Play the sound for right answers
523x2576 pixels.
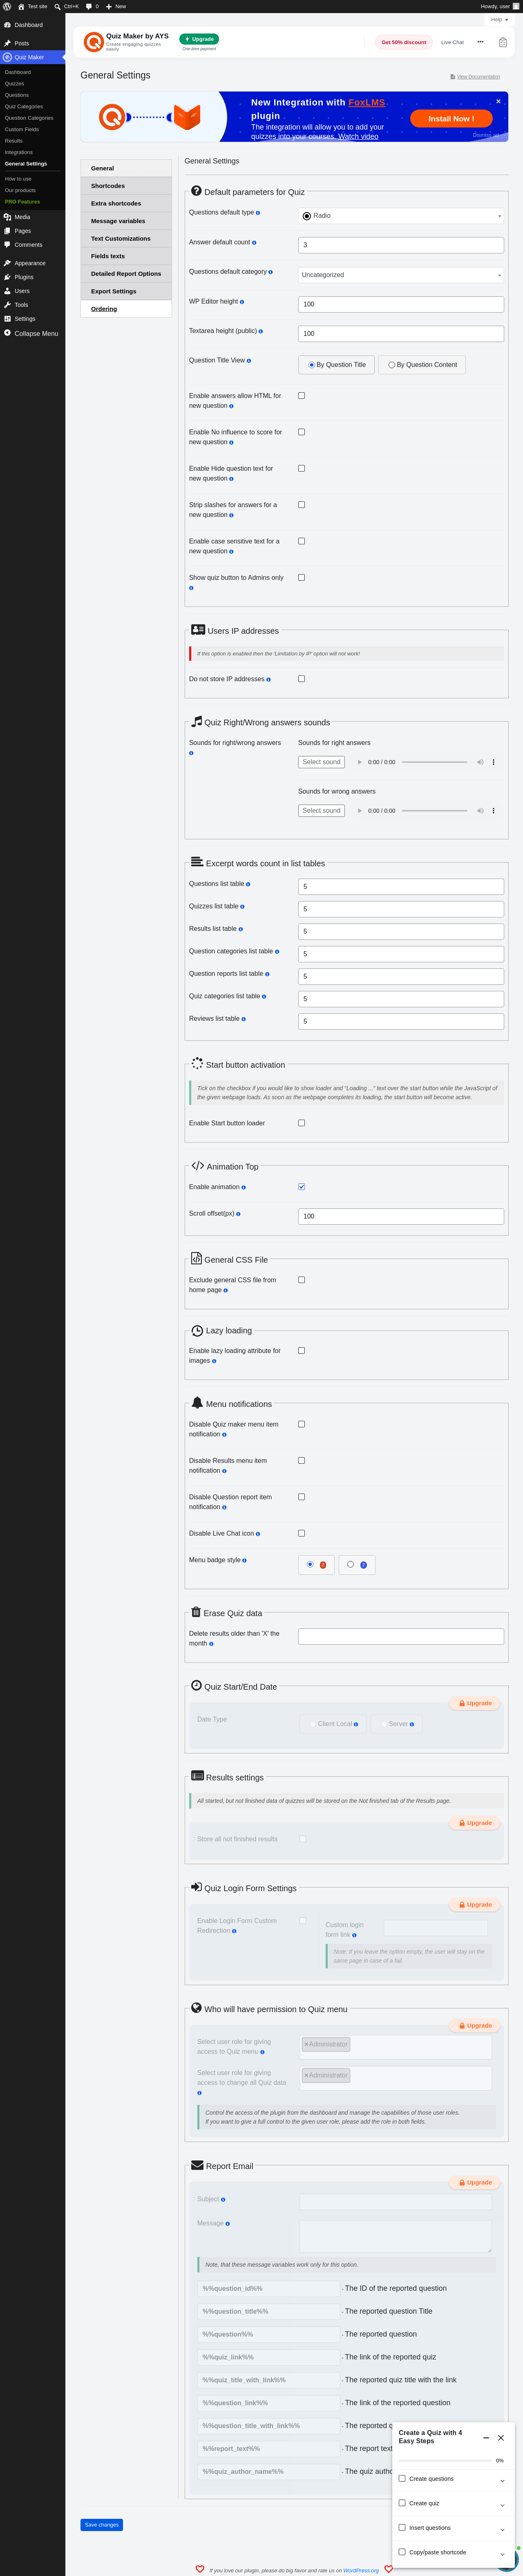360,762
